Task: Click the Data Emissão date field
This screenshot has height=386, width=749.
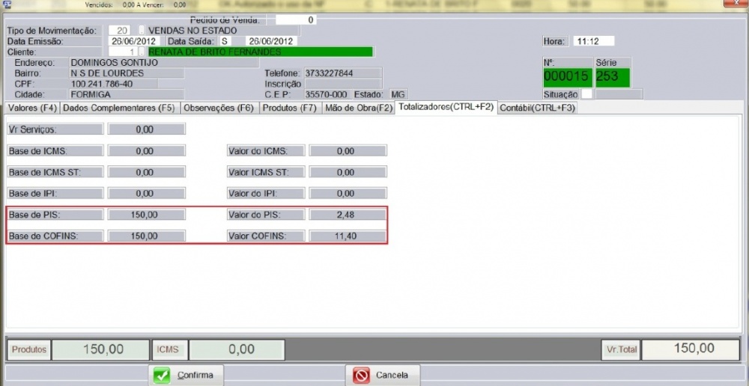Action: coord(134,41)
